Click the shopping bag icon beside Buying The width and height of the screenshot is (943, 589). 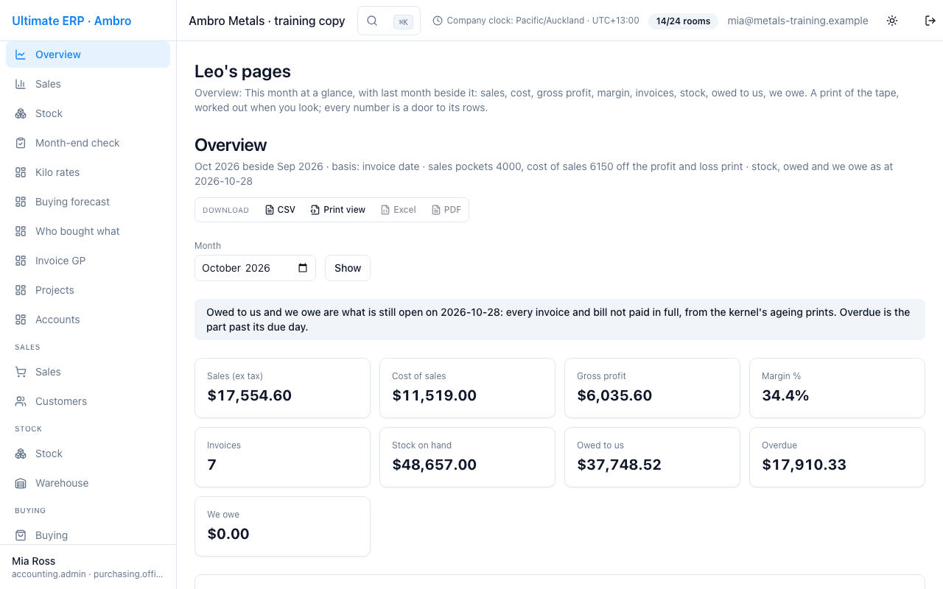tap(21, 535)
